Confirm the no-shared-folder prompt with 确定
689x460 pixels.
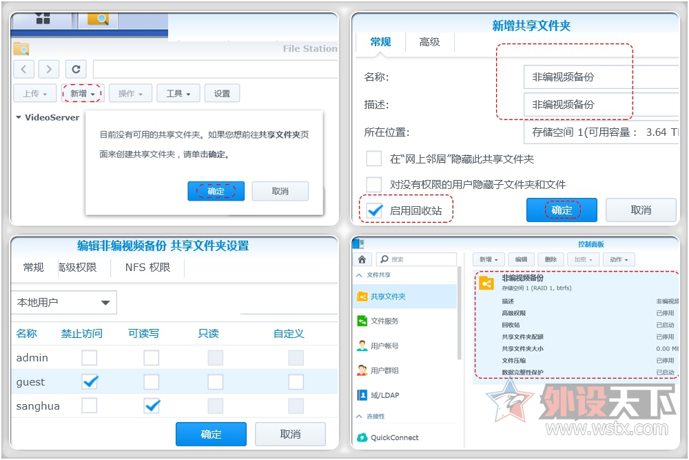click(216, 191)
